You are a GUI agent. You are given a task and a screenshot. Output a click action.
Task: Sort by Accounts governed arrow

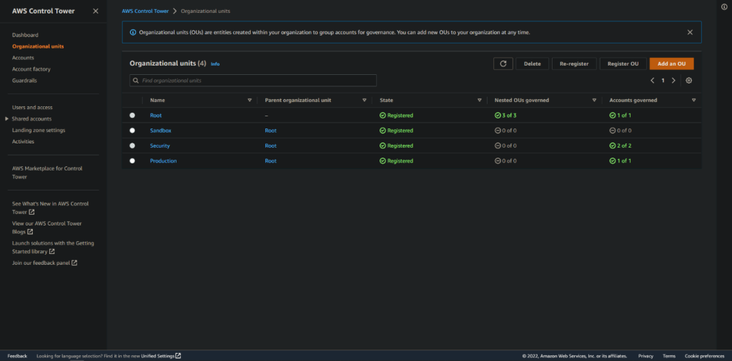pyautogui.click(x=693, y=100)
